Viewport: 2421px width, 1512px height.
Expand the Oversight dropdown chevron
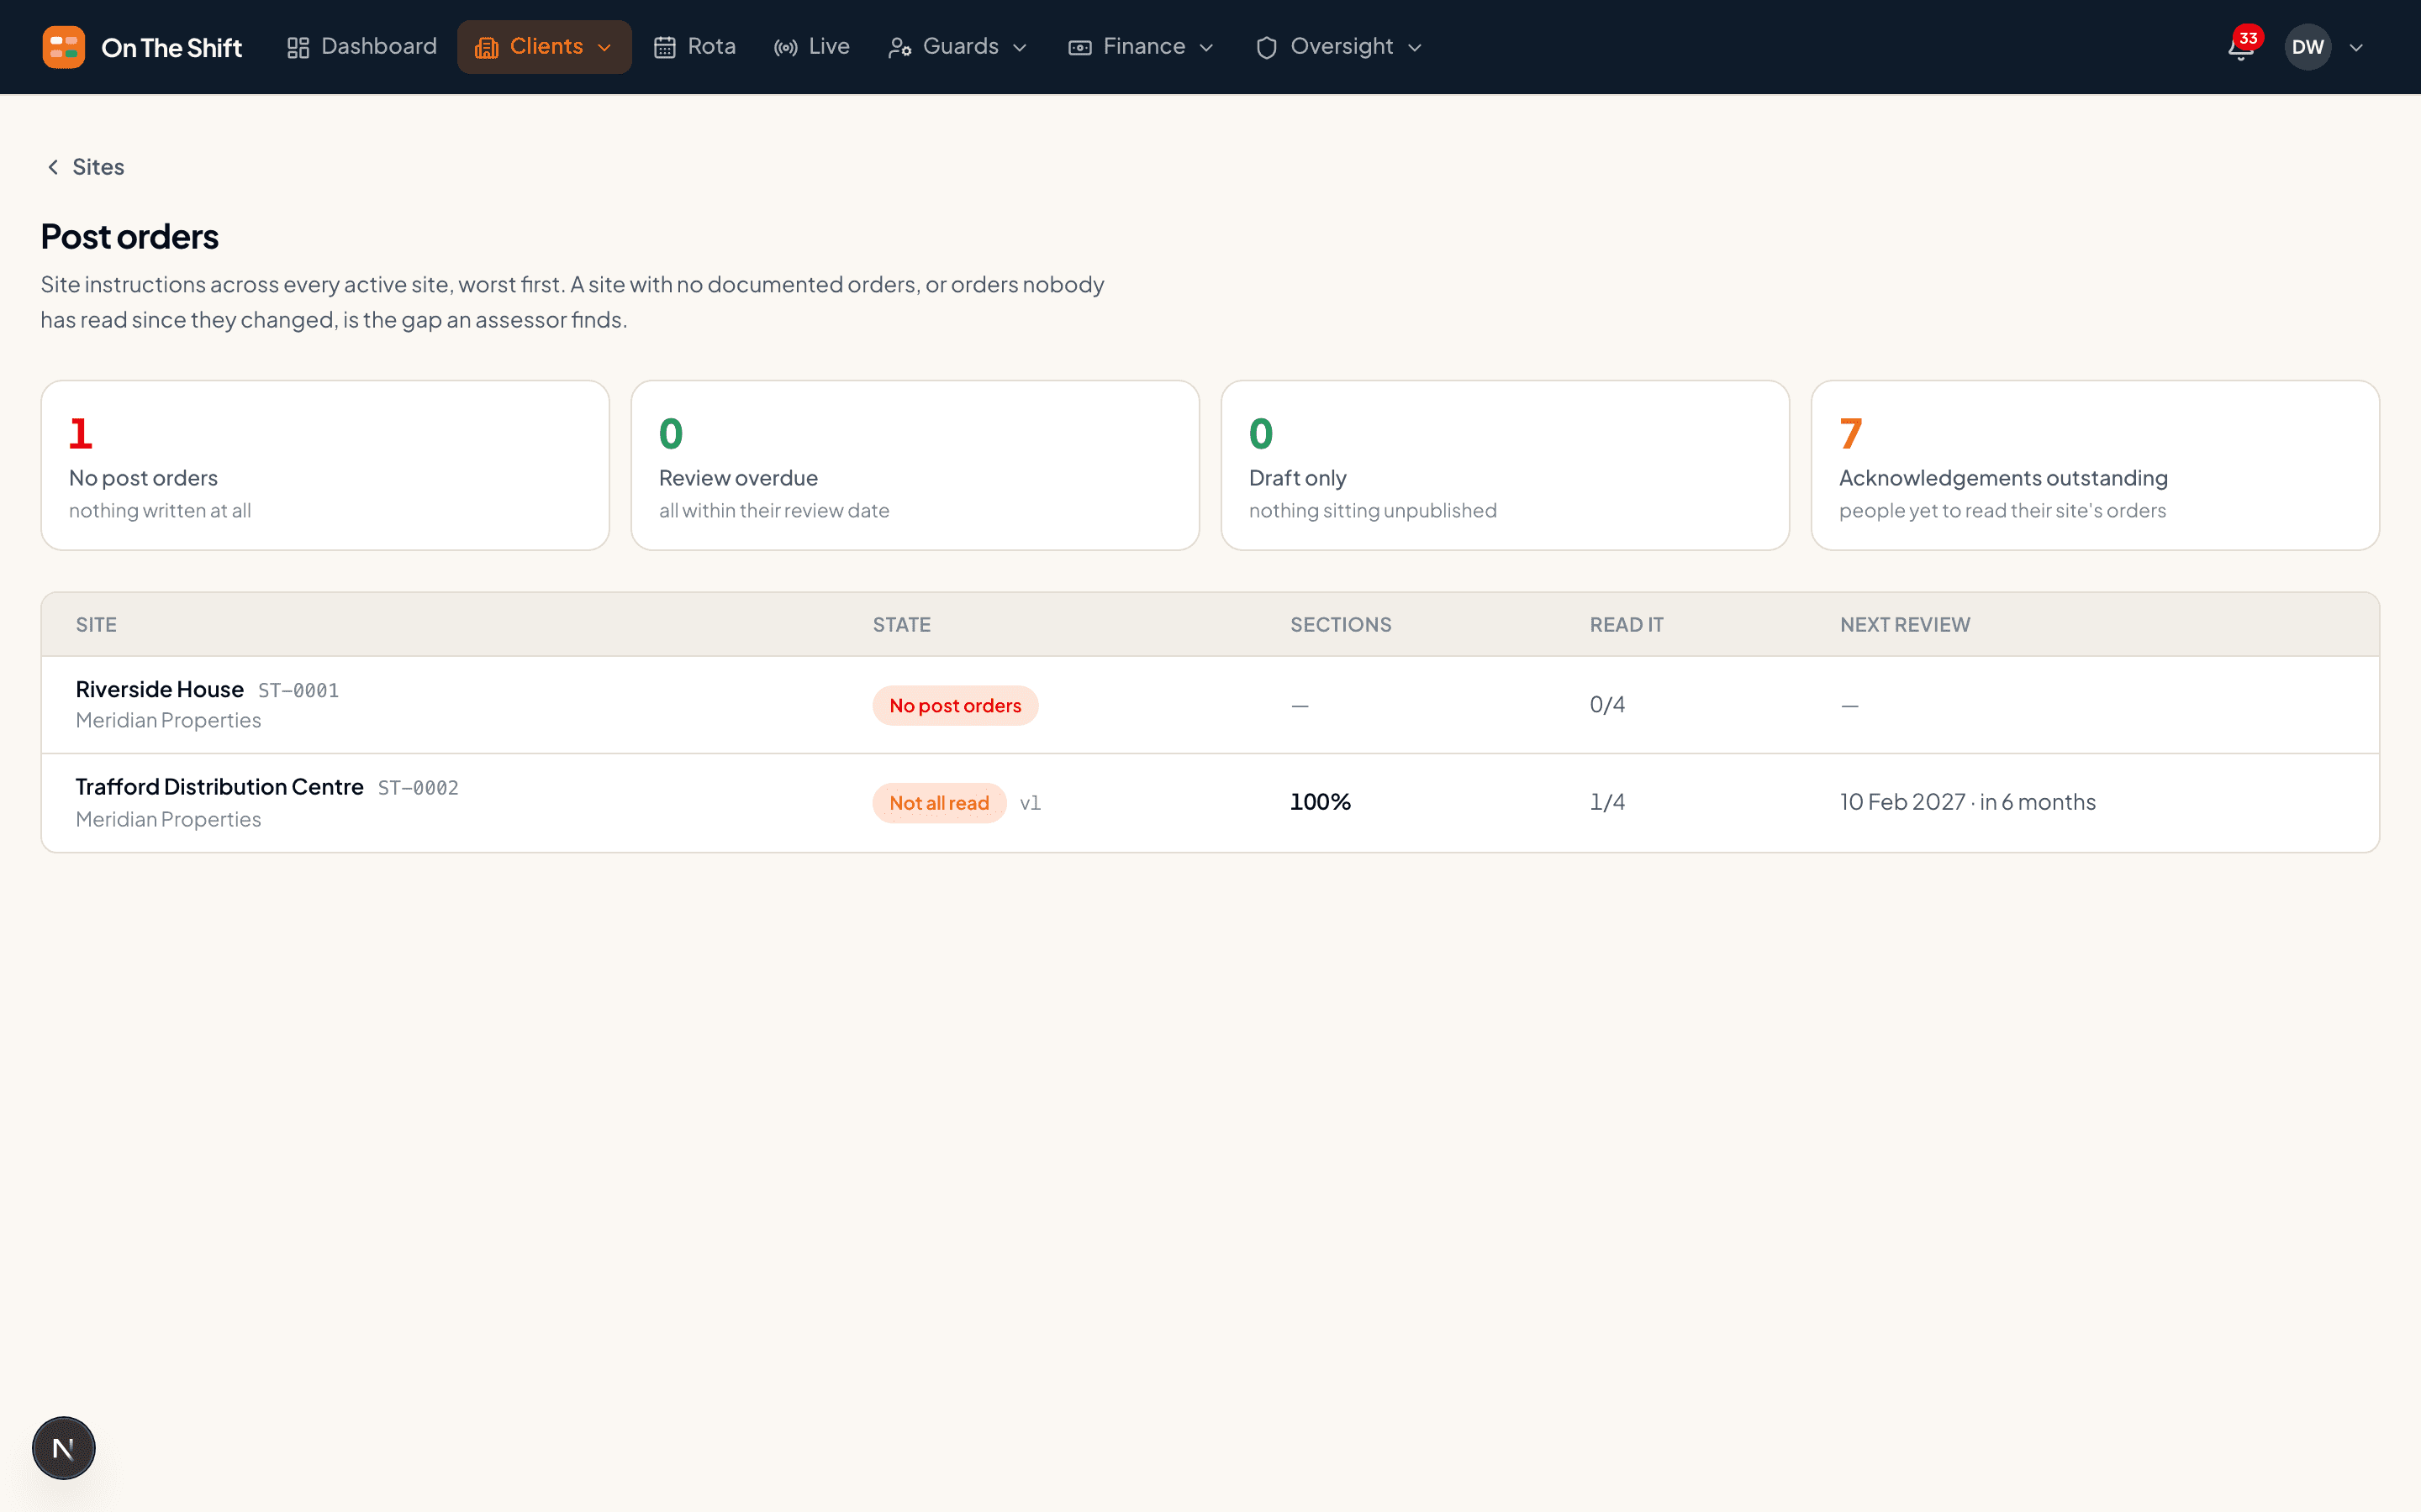coord(1415,47)
